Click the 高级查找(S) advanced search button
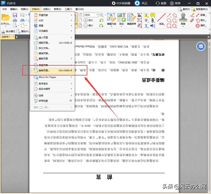Image resolution: width=211 pixels, height=194 pixels. [x=200, y=9]
